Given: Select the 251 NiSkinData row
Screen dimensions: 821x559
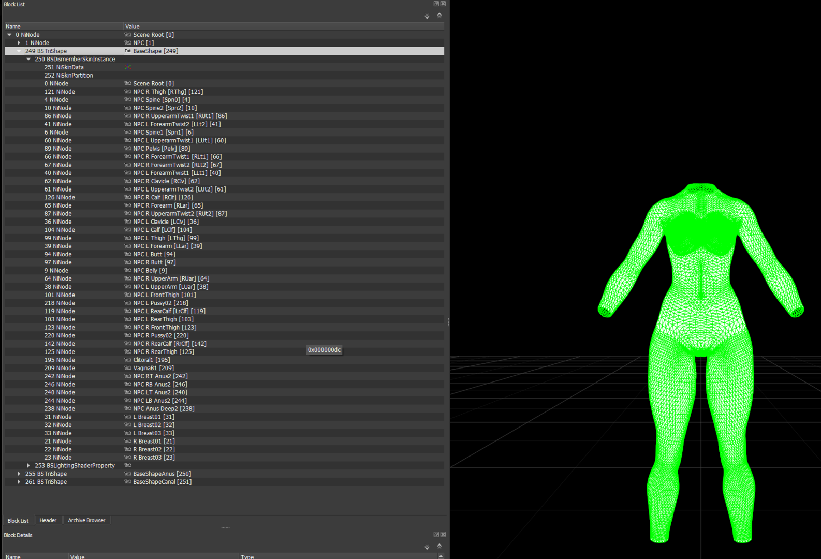Looking at the screenshot, I should coord(224,67).
